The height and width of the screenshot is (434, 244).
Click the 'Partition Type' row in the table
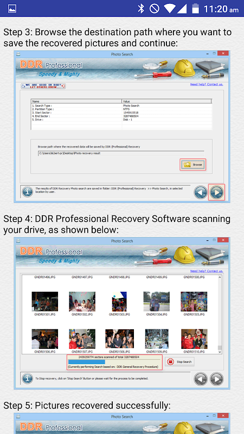pos(121,109)
